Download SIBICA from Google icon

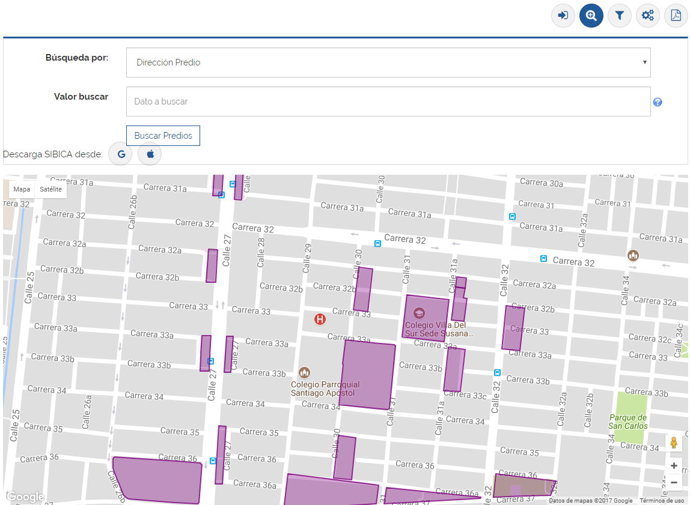(x=121, y=154)
